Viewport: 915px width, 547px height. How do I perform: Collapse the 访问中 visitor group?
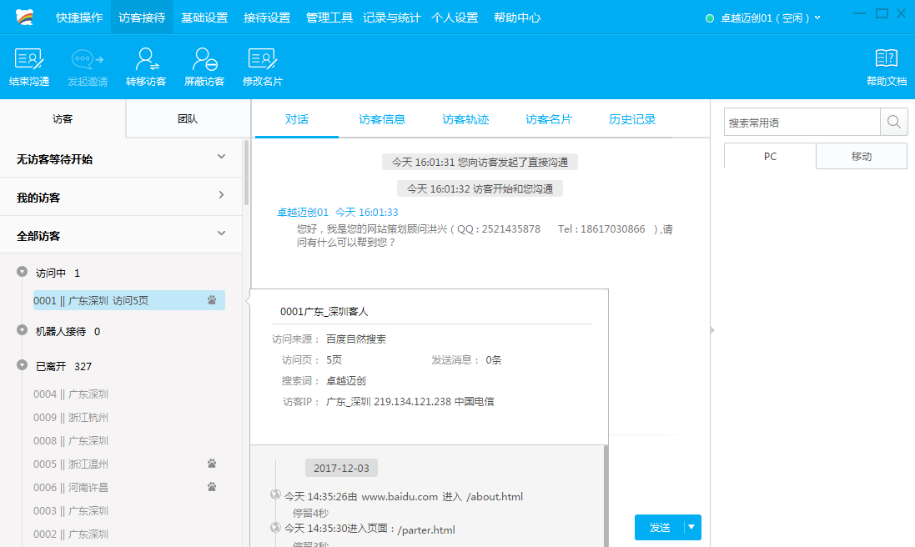pos(22,272)
